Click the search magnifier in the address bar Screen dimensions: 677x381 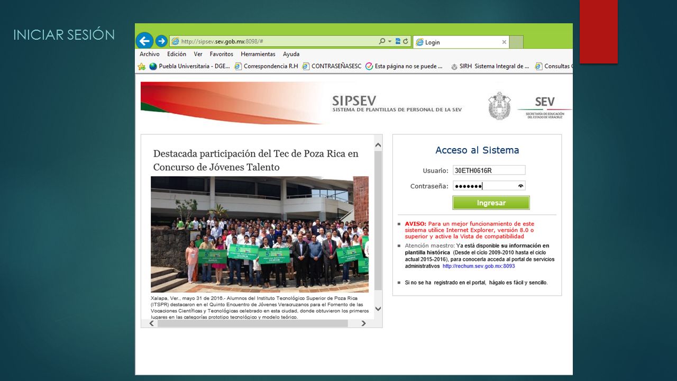click(x=382, y=41)
